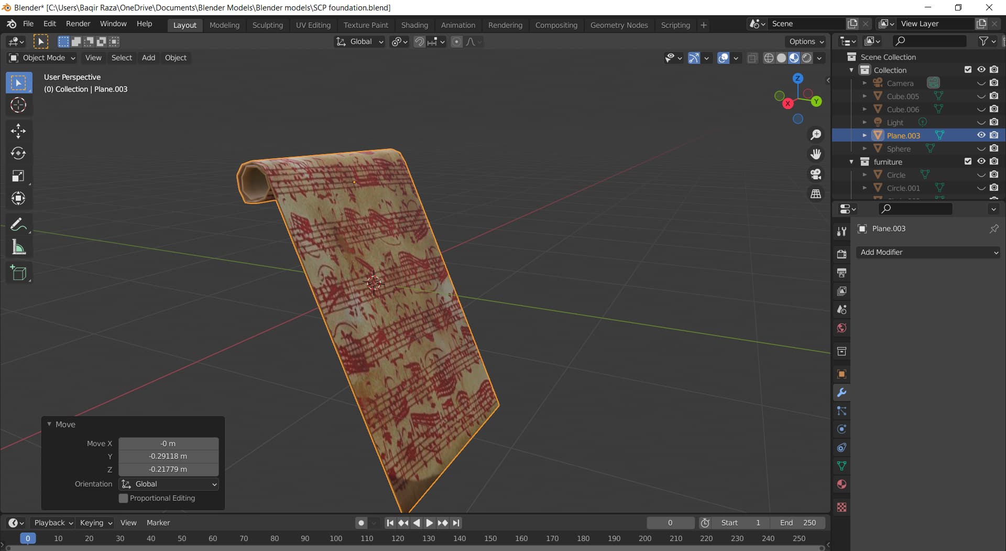Open the Material Properties panel
The width and height of the screenshot is (1006, 551).
click(x=841, y=484)
